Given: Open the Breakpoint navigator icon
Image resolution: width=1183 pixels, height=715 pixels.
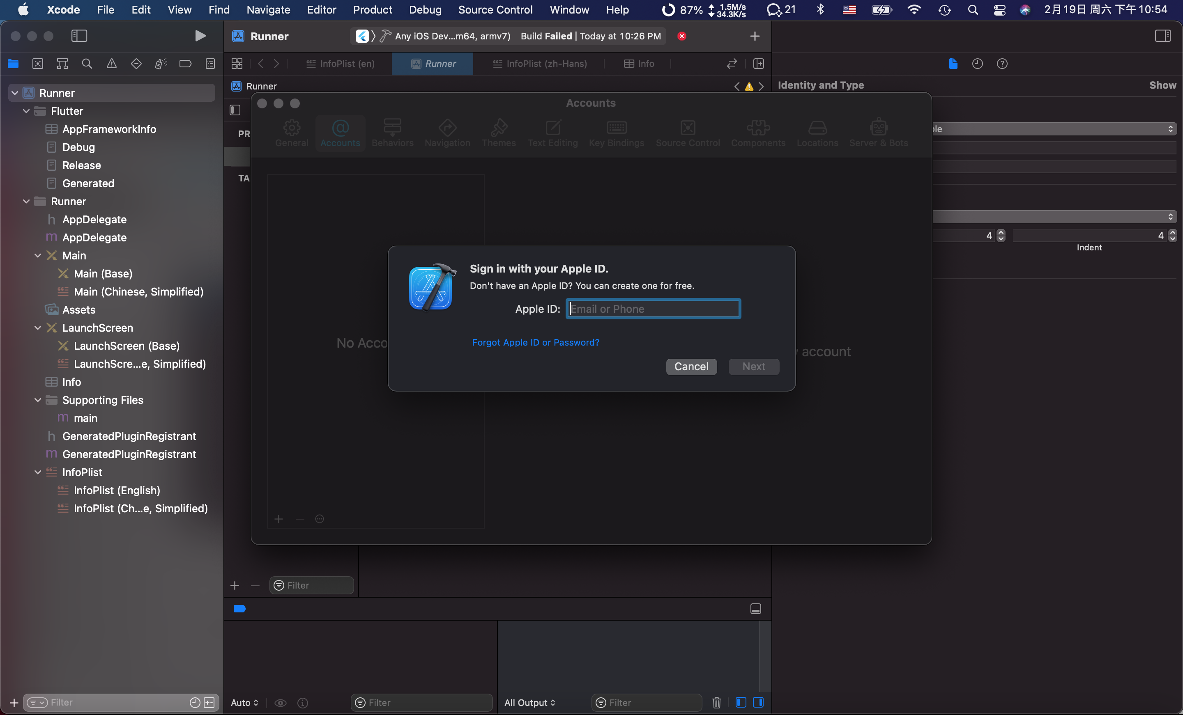Looking at the screenshot, I should [185, 64].
